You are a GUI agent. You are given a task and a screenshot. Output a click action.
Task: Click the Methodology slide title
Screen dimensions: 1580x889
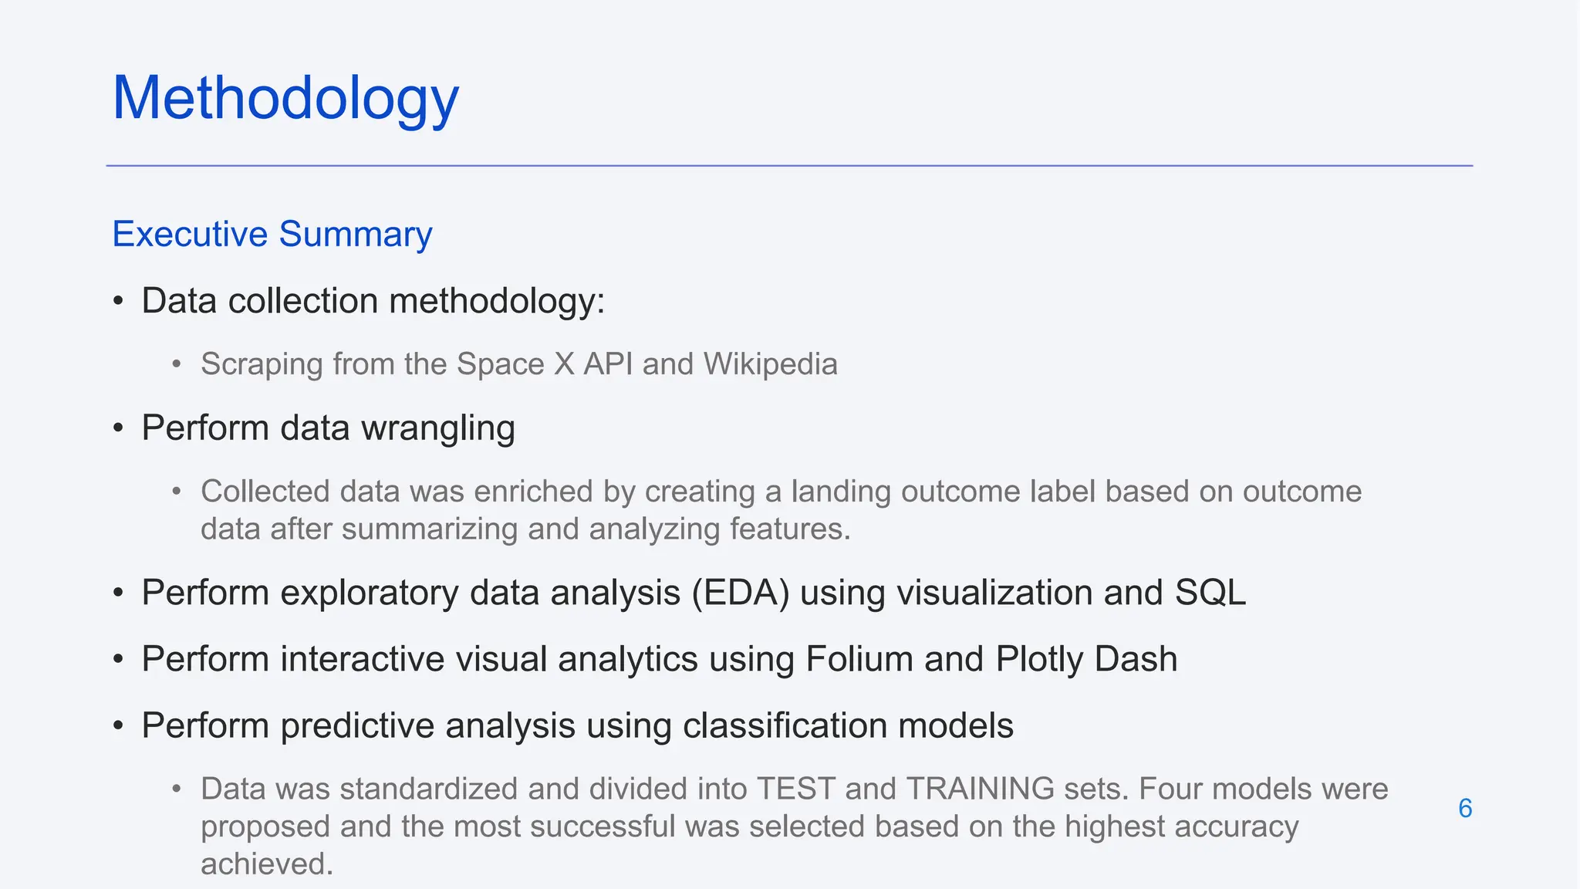point(285,99)
